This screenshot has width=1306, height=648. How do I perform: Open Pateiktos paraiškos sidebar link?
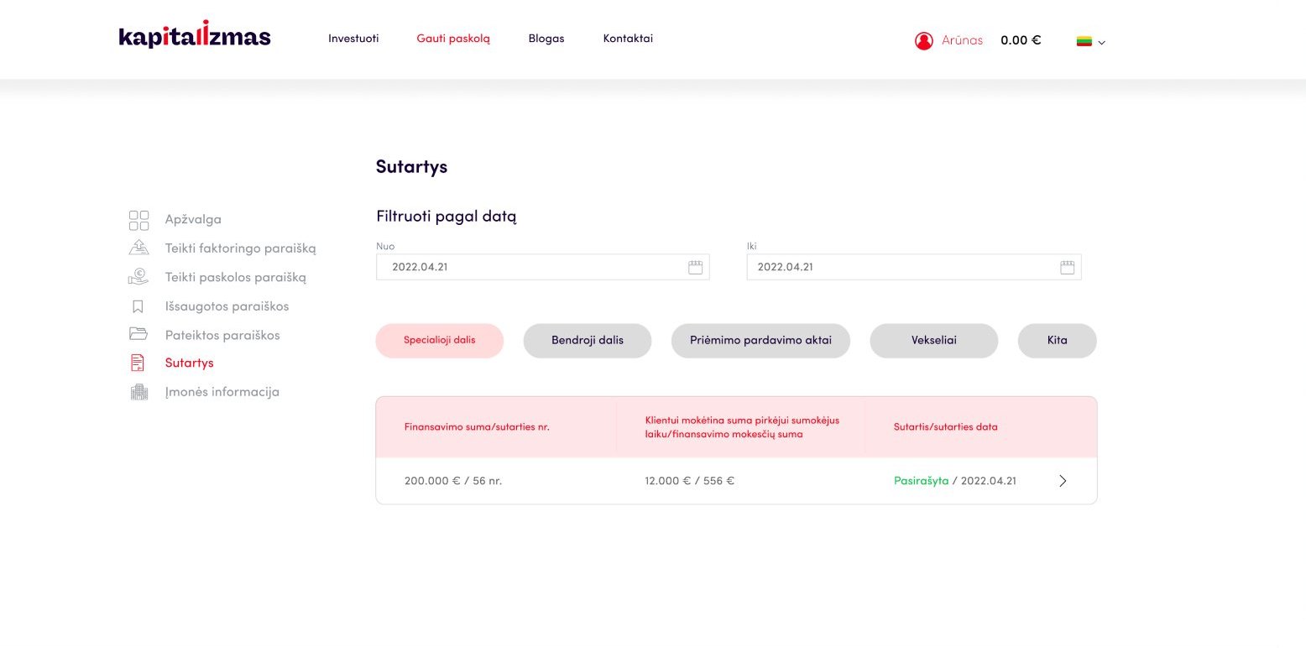coord(222,335)
